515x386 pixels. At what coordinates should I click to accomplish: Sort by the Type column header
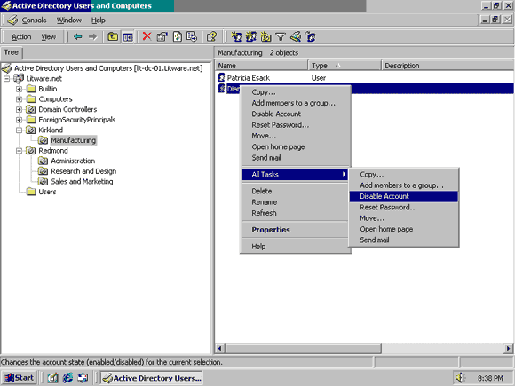click(345, 66)
